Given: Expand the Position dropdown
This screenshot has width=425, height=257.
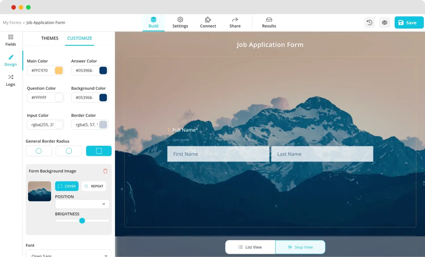Looking at the screenshot, I should click(82, 204).
